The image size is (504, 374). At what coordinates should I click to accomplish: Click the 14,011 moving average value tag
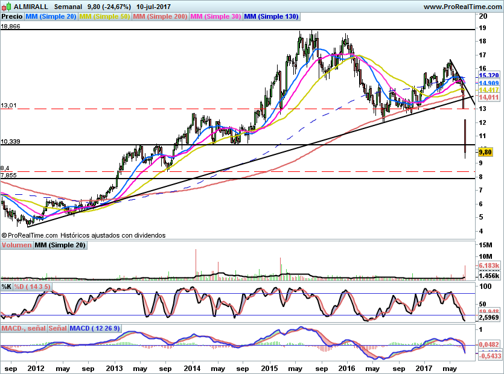(489, 97)
